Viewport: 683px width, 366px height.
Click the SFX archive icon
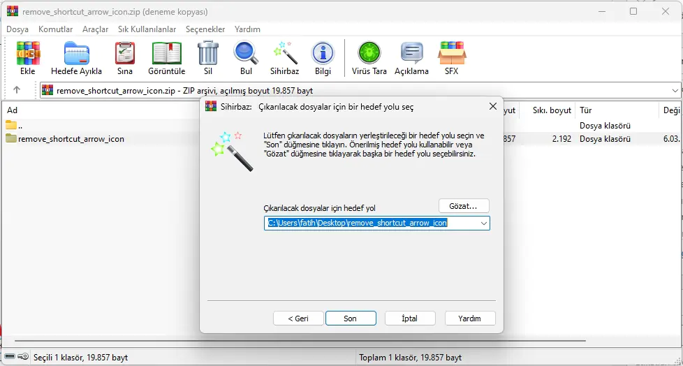click(452, 53)
